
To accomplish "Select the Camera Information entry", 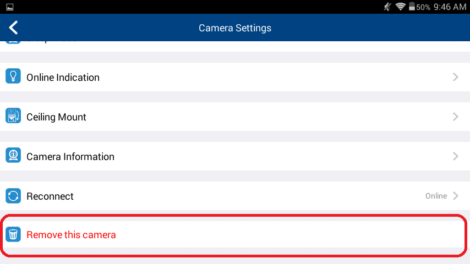I will tap(235, 156).
